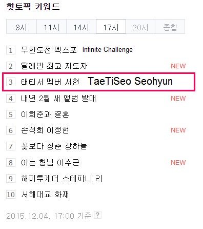Image resolution: width=203 pixels, height=229 pixels.
Task: Open keyword 태티서 멤버 서현
Action: [50, 82]
